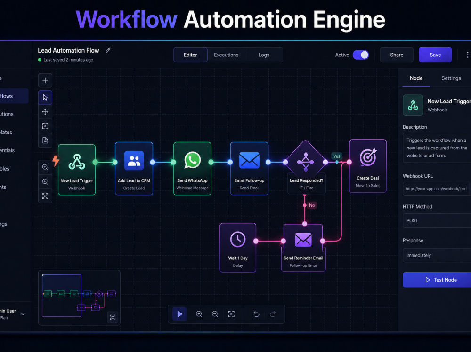The height and width of the screenshot is (352, 471).
Task: Open the Node panel tab
Action: (x=416, y=78)
